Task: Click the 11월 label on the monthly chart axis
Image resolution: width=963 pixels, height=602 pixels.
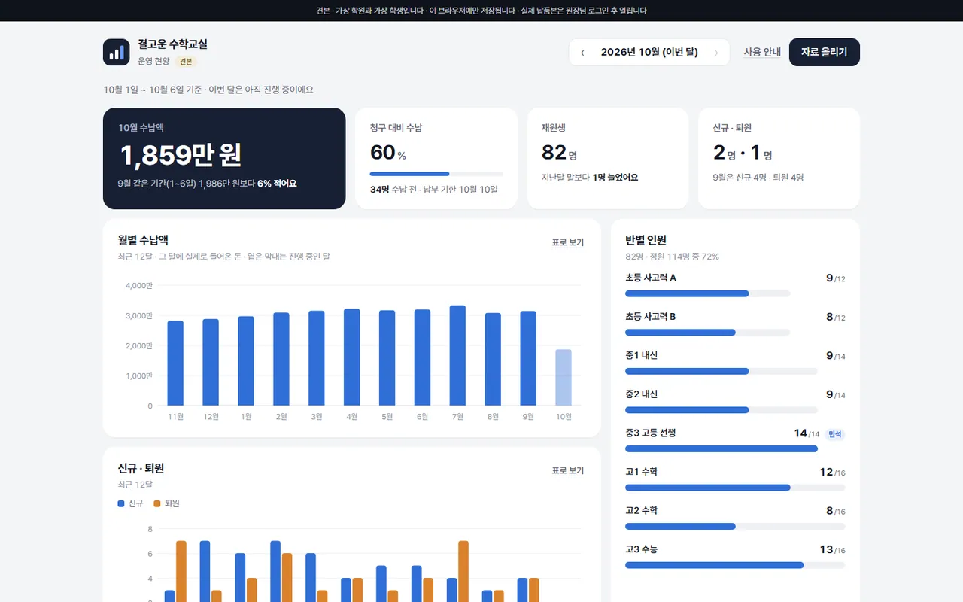Action: (x=175, y=417)
